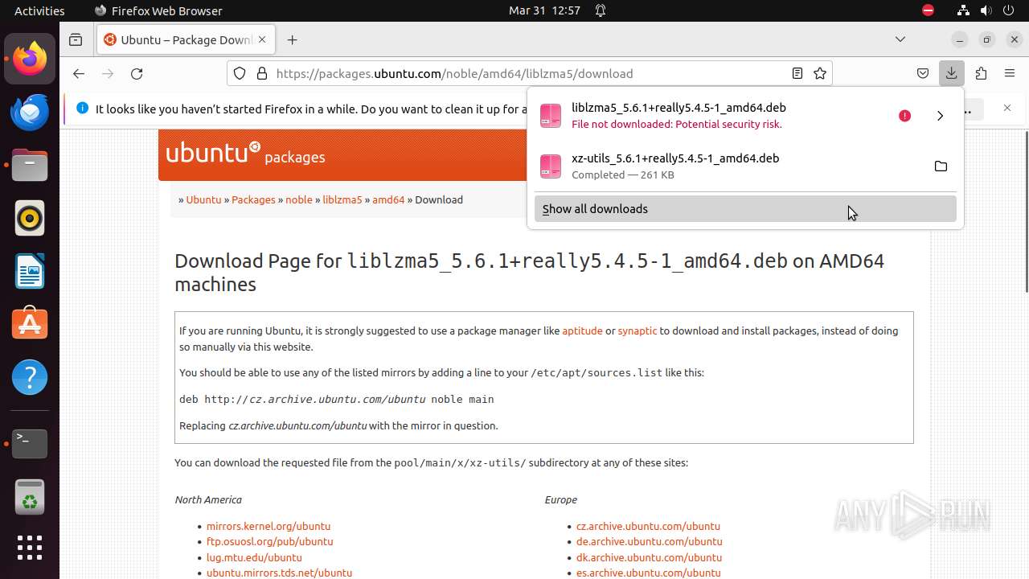Show Applications grid in dock

[x=30, y=548]
